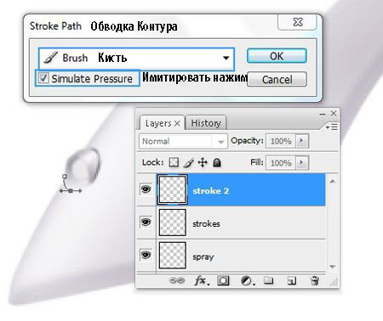The width and height of the screenshot is (383, 321).
Task: Open the Fill slider arrow
Action: coord(302,163)
